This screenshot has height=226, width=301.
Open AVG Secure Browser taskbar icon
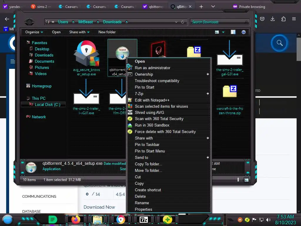[121, 220]
